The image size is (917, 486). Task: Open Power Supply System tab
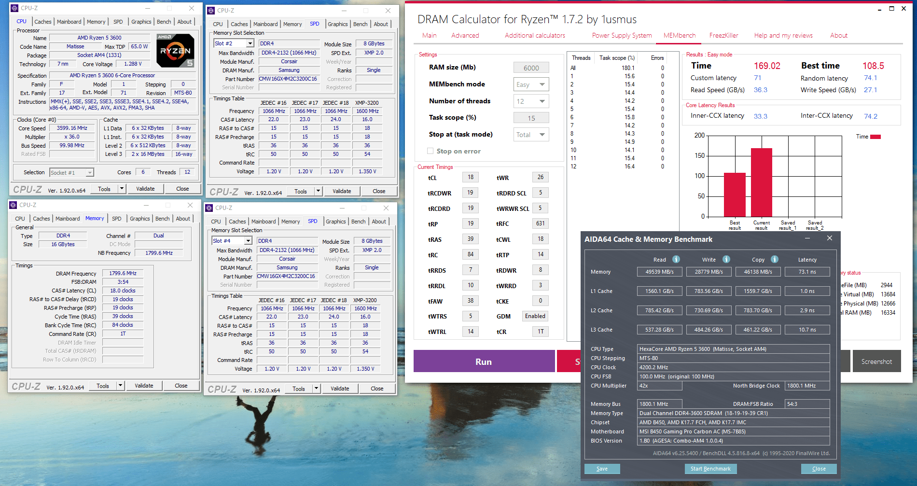(x=622, y=35)
